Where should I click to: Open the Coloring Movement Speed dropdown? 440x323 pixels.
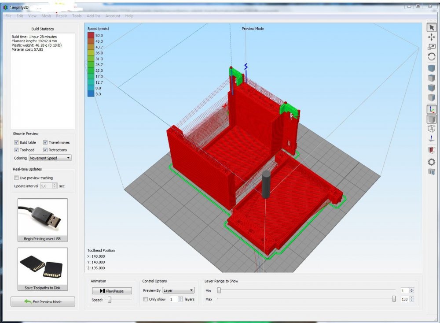coord(50,158)
